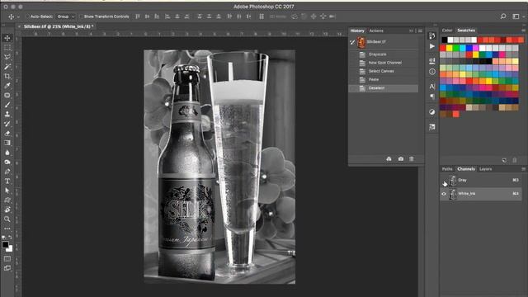Open Swatches panel flyout menu
Image resolution: width=528 pixels, height=297 pixels.
(523, 31)
